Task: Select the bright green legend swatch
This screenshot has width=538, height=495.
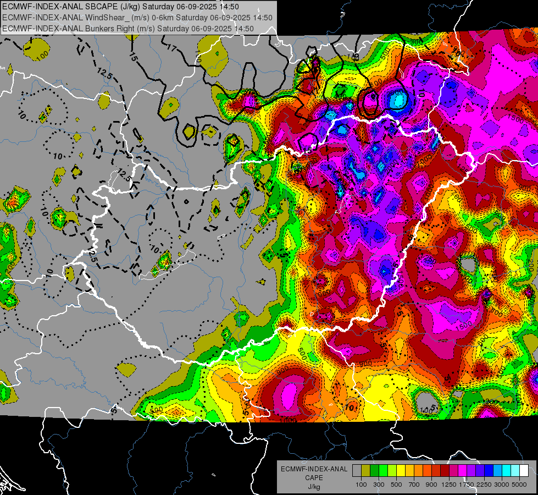Action: tap(383, 470)
